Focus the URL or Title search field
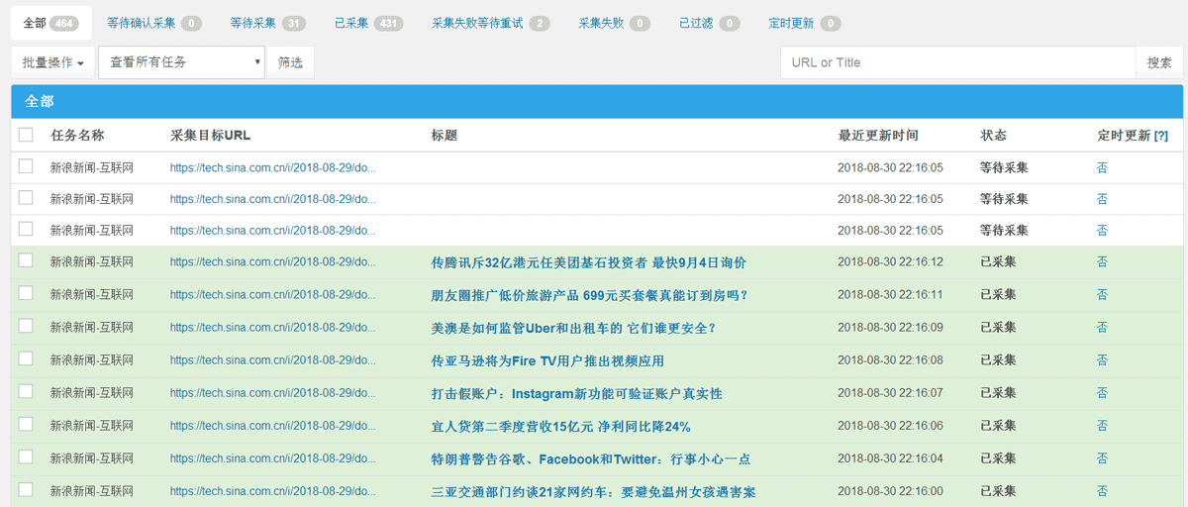Viewport: 1188px width, 507px height. [x=956, y=62]
